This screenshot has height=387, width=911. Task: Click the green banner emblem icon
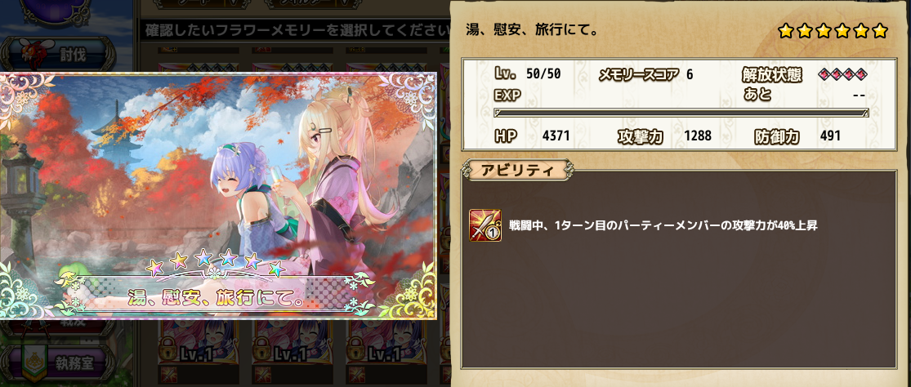(x=33, y=364)
